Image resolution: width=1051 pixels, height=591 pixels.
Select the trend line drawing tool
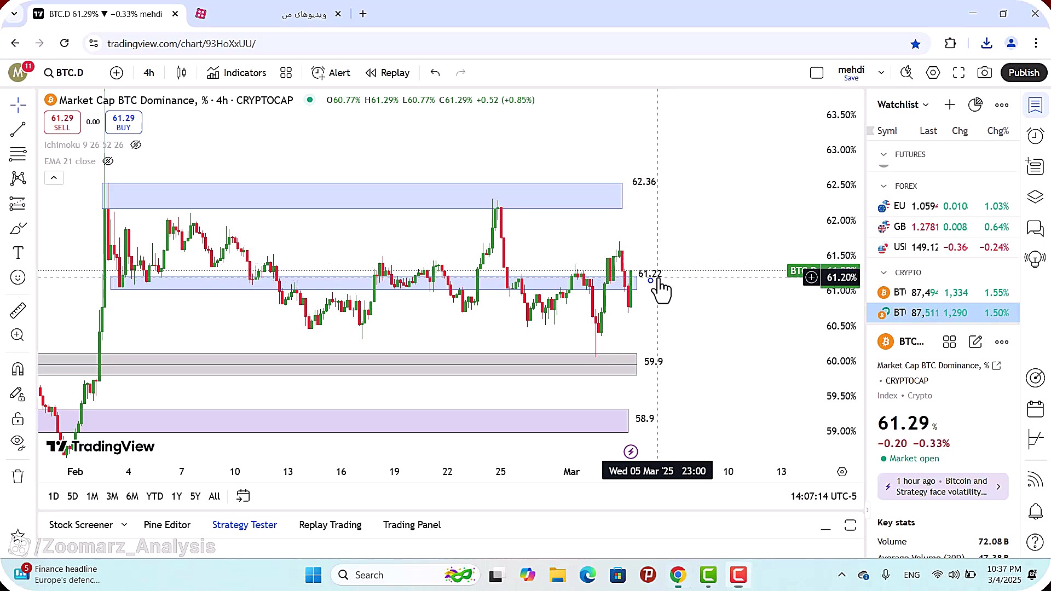coord(18,130)
